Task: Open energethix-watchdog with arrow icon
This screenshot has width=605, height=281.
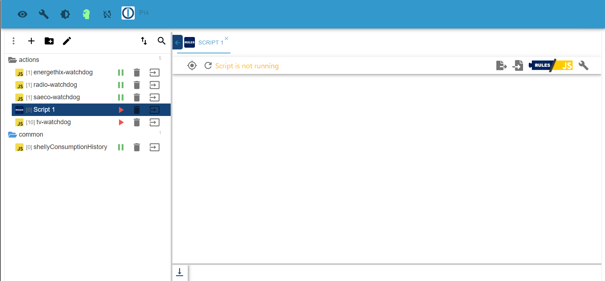Action: (x=155, y=73)
